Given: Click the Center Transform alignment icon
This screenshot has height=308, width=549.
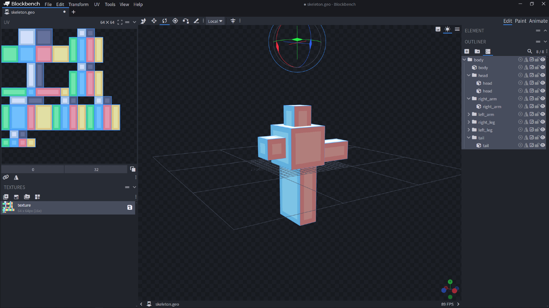Looking at the screenshot, I should pos(233,21).
